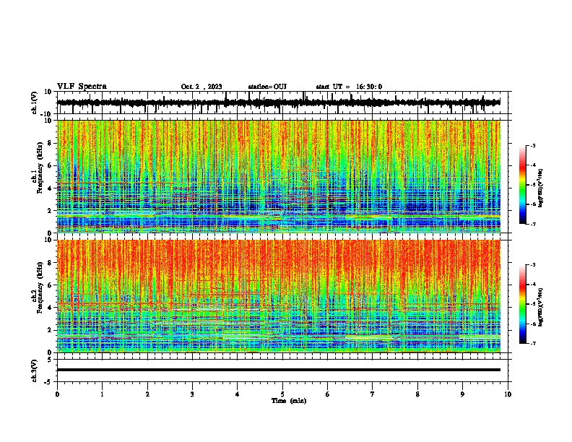This screenshot has width=572, height=442.
Task: Click the 'VLF Spectra' title text
Action: (x=82, y=87)
